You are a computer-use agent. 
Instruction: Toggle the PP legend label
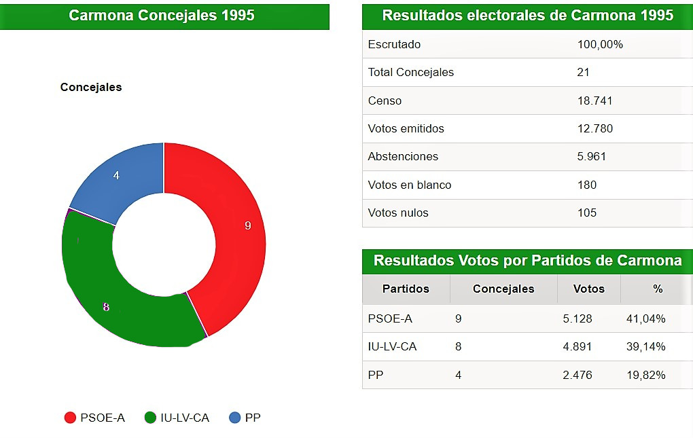pos(253,418)
